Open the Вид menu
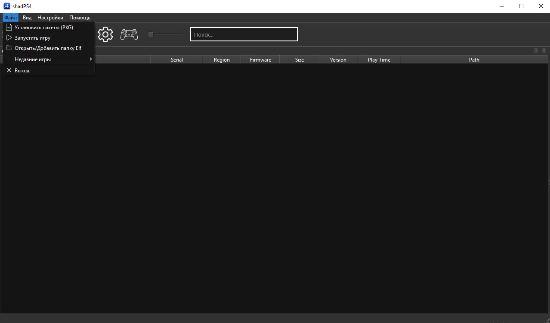This screenshot has width=550, height=323. 27,18
